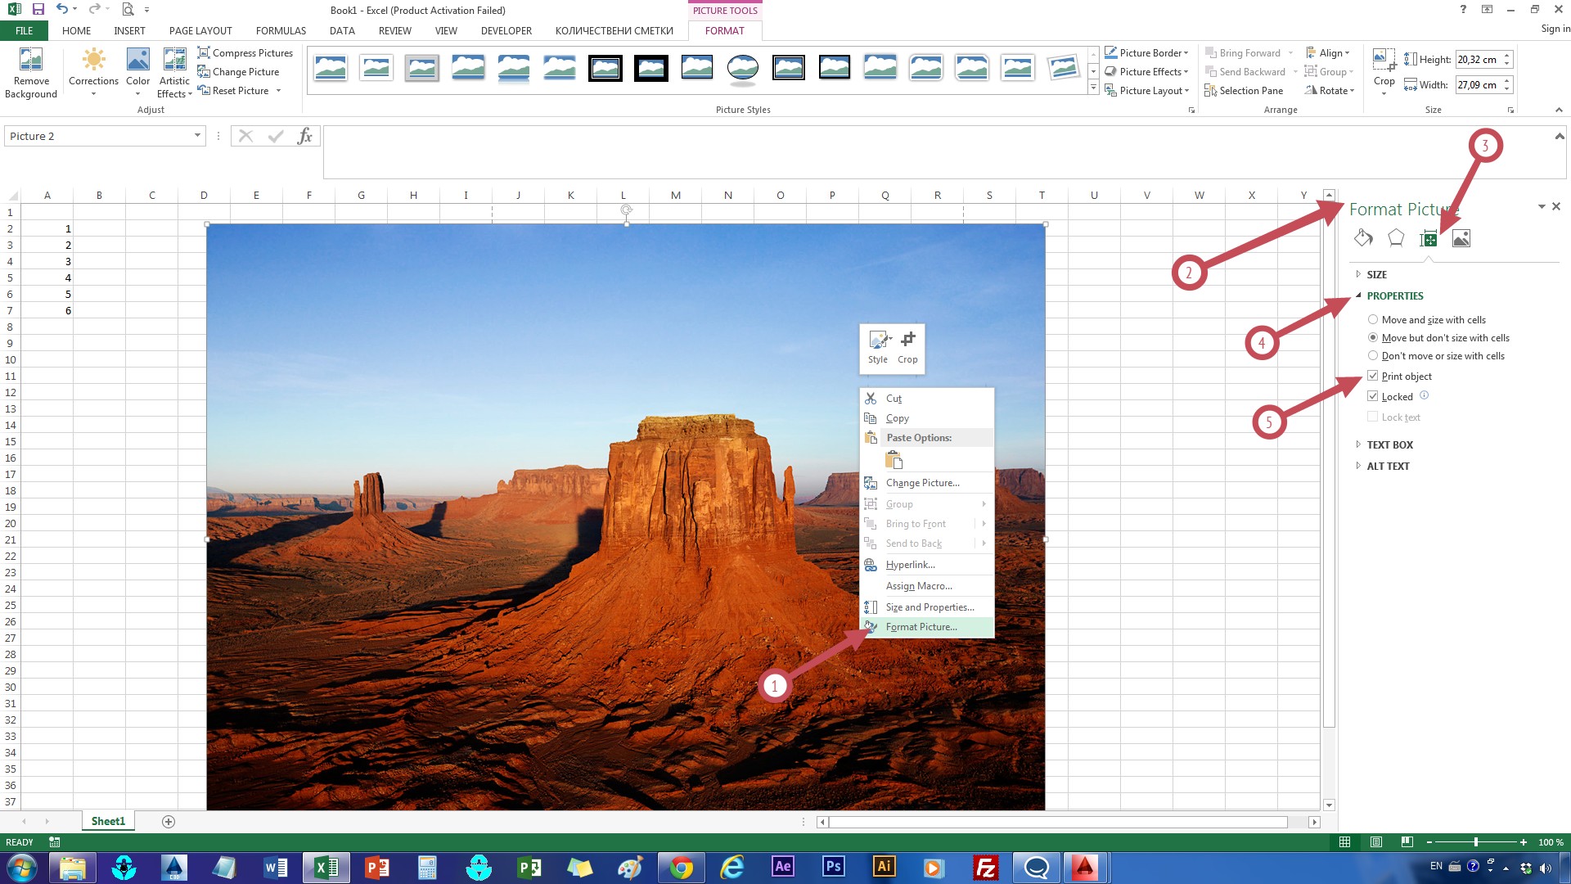Adjust the zoom slider in status bar
This screenshot has width=1571, height=884.
(1477, 841)
